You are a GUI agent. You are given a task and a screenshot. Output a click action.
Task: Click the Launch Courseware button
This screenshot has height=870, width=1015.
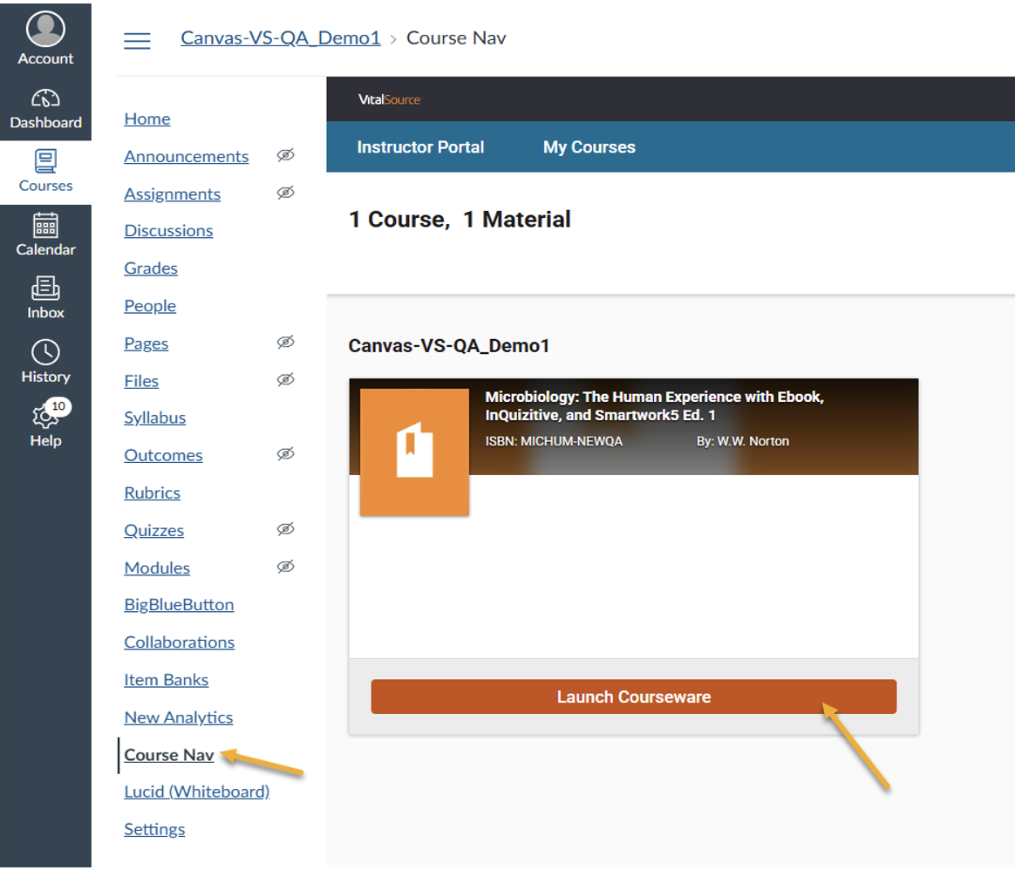[x=634, y=697]
